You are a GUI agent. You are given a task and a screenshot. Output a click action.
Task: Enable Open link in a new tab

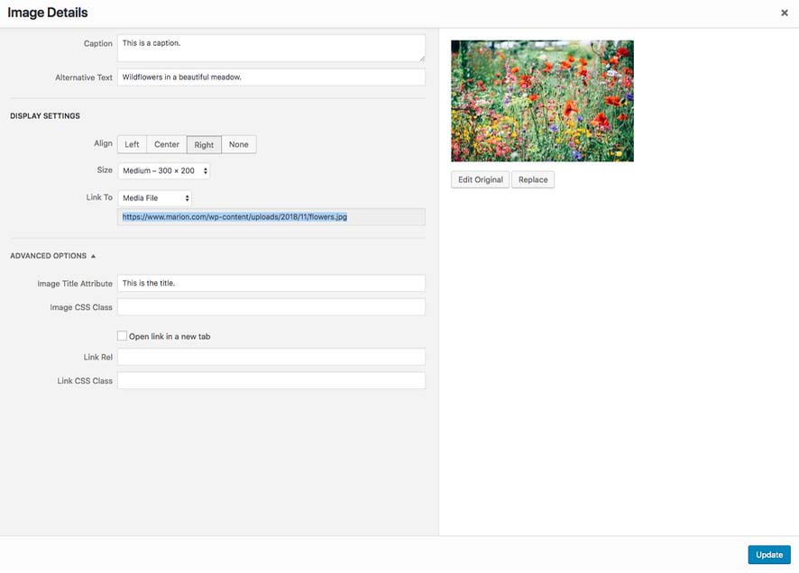[x=123, y=336]
